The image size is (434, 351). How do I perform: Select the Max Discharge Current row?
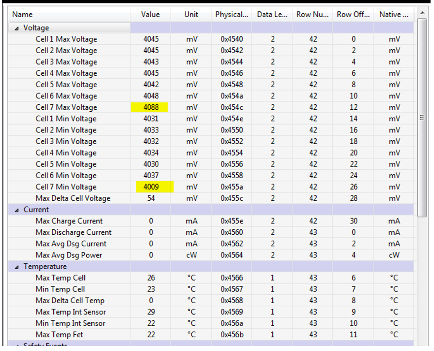[x=211, y=232]
